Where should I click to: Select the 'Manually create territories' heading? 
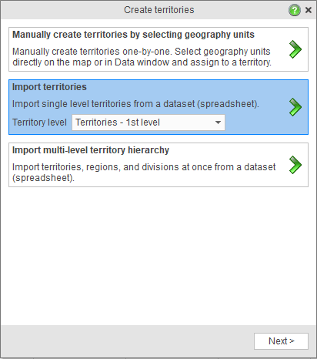pyautogui.click(x=133, y=35)
